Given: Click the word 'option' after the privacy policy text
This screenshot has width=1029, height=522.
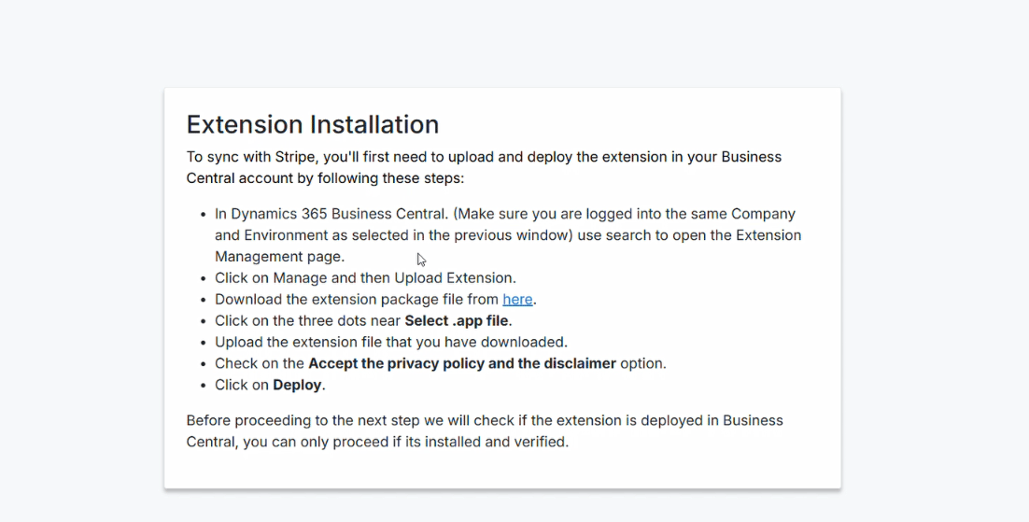Looking at the screenshot, I should (x=641, y=363).
